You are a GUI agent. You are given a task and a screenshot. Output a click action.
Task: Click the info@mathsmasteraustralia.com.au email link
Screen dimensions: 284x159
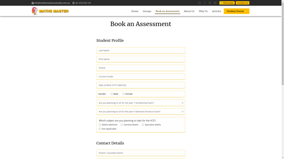pos(52,3)
